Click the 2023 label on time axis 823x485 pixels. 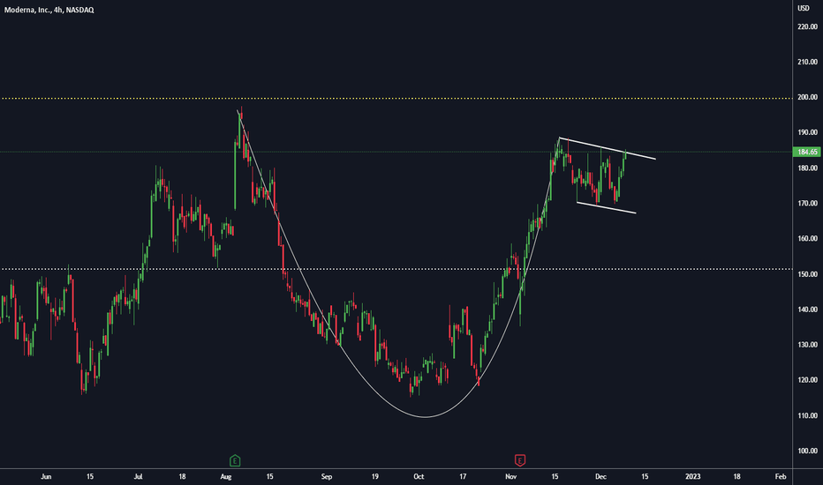693,476
